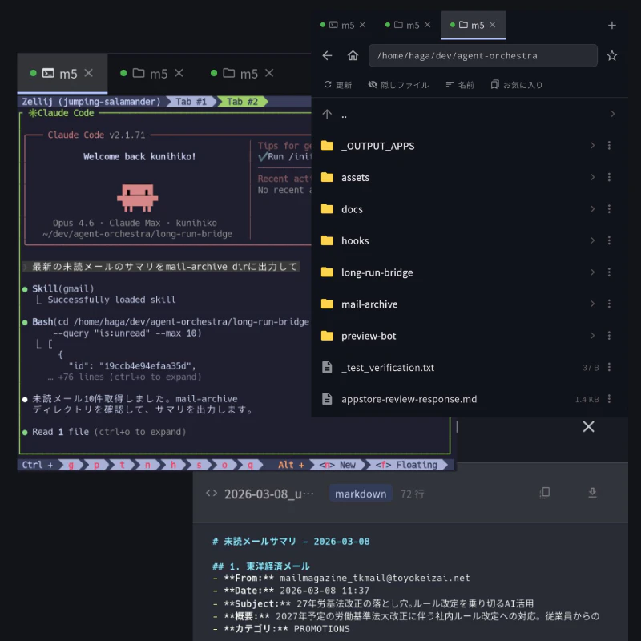
Task: Click +76 lines expand hint
Action: pos(125,377)
